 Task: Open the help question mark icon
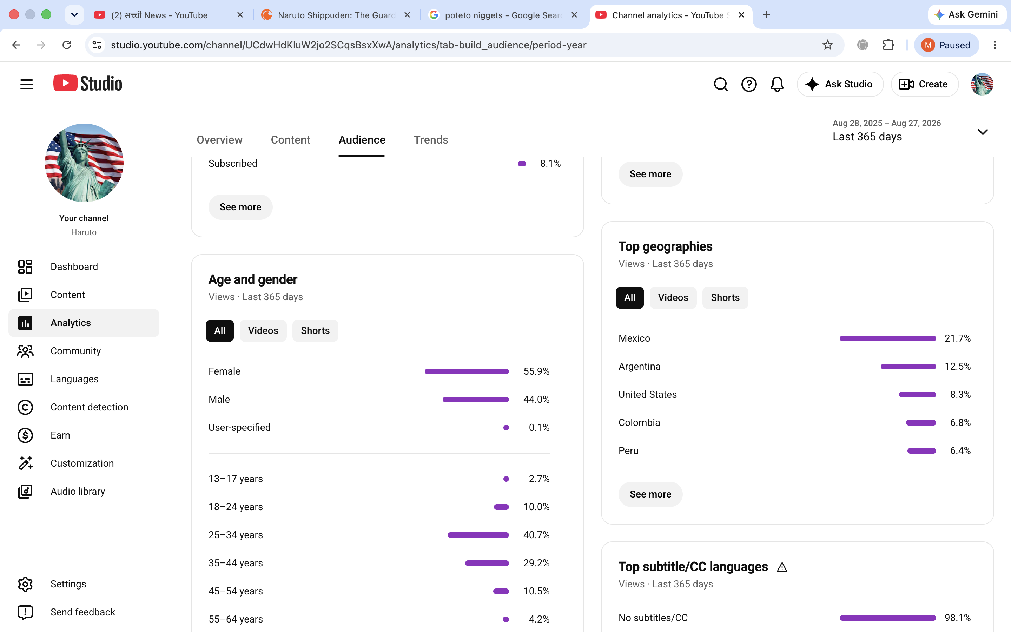(x=749, y=84)
